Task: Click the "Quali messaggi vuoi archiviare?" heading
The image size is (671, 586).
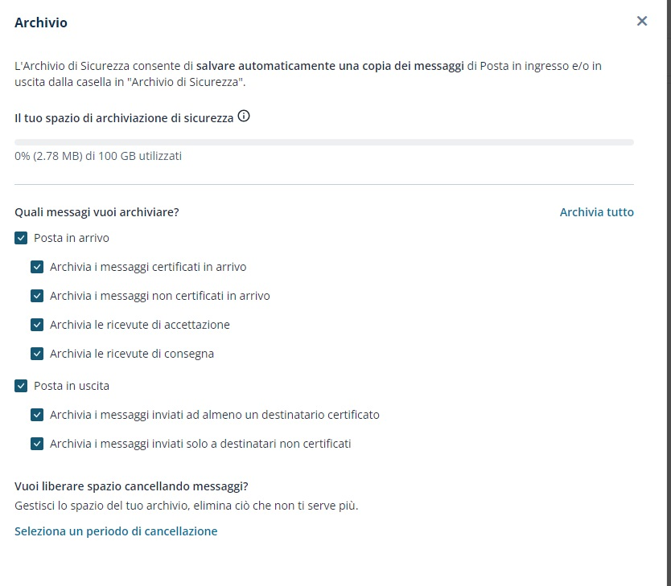Action: pos(97,212)
